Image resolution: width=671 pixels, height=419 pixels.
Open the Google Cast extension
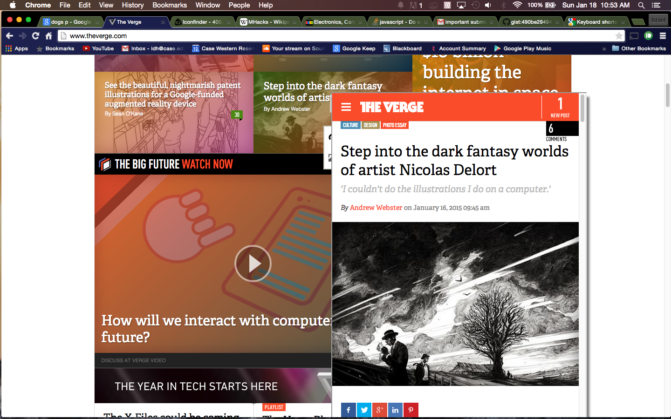click(634, 36)
